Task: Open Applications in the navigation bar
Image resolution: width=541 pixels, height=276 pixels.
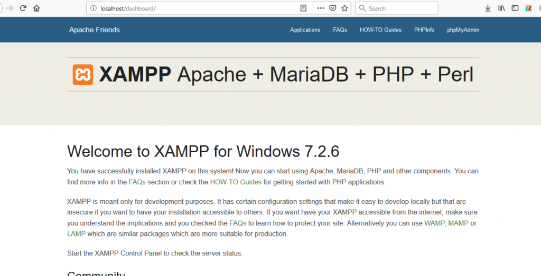Action: tap(305, 30)
